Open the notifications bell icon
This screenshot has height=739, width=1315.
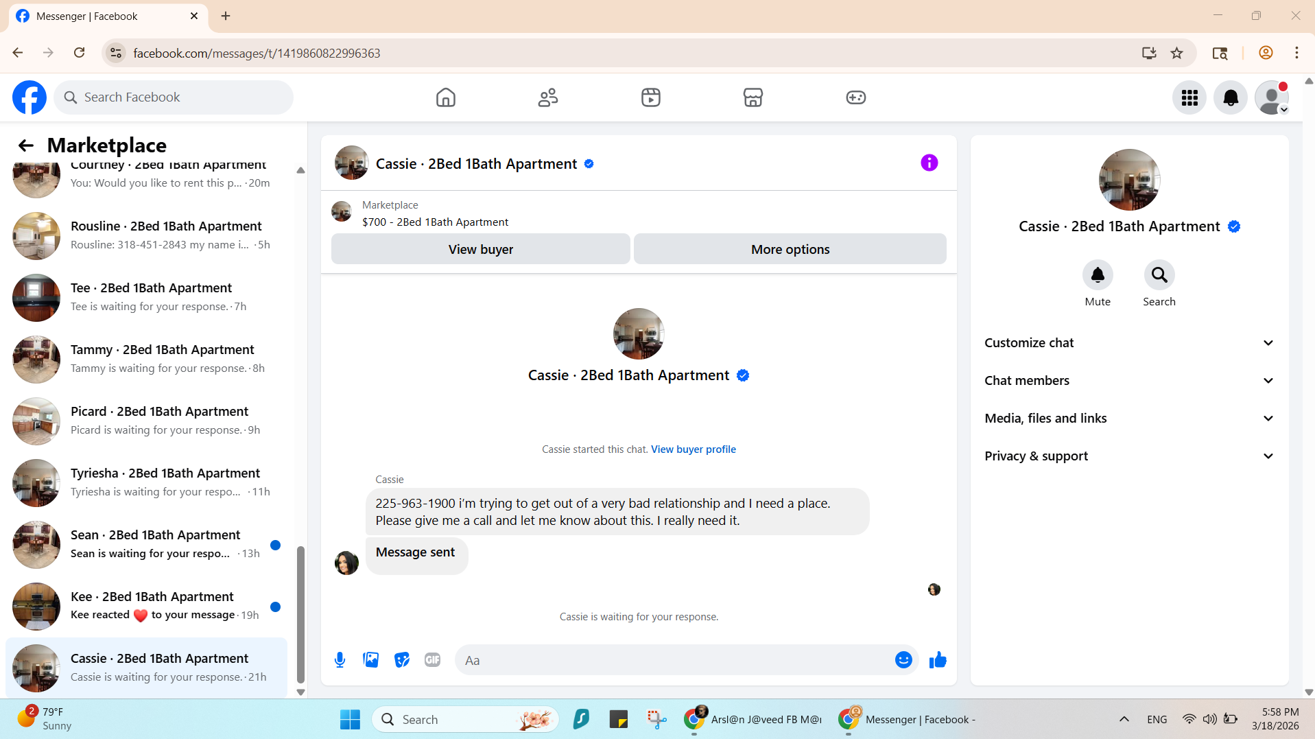(1231, 97)
